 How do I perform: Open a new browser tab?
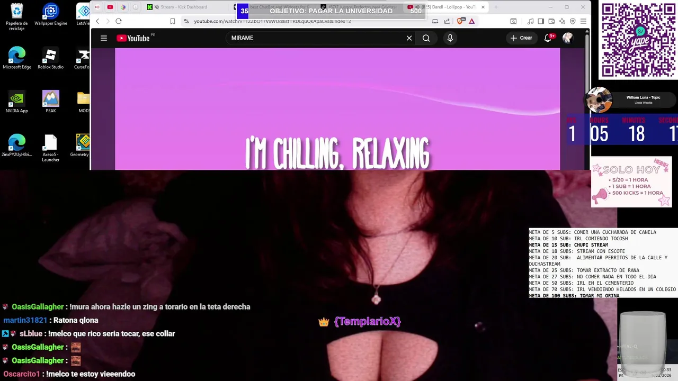(496, 7)
